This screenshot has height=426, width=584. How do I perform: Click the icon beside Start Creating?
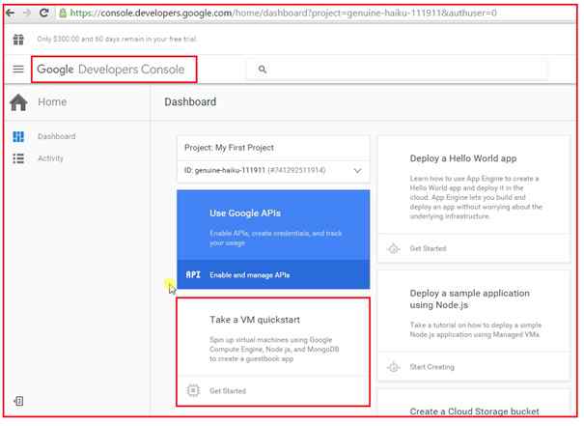tap(394, 367)
